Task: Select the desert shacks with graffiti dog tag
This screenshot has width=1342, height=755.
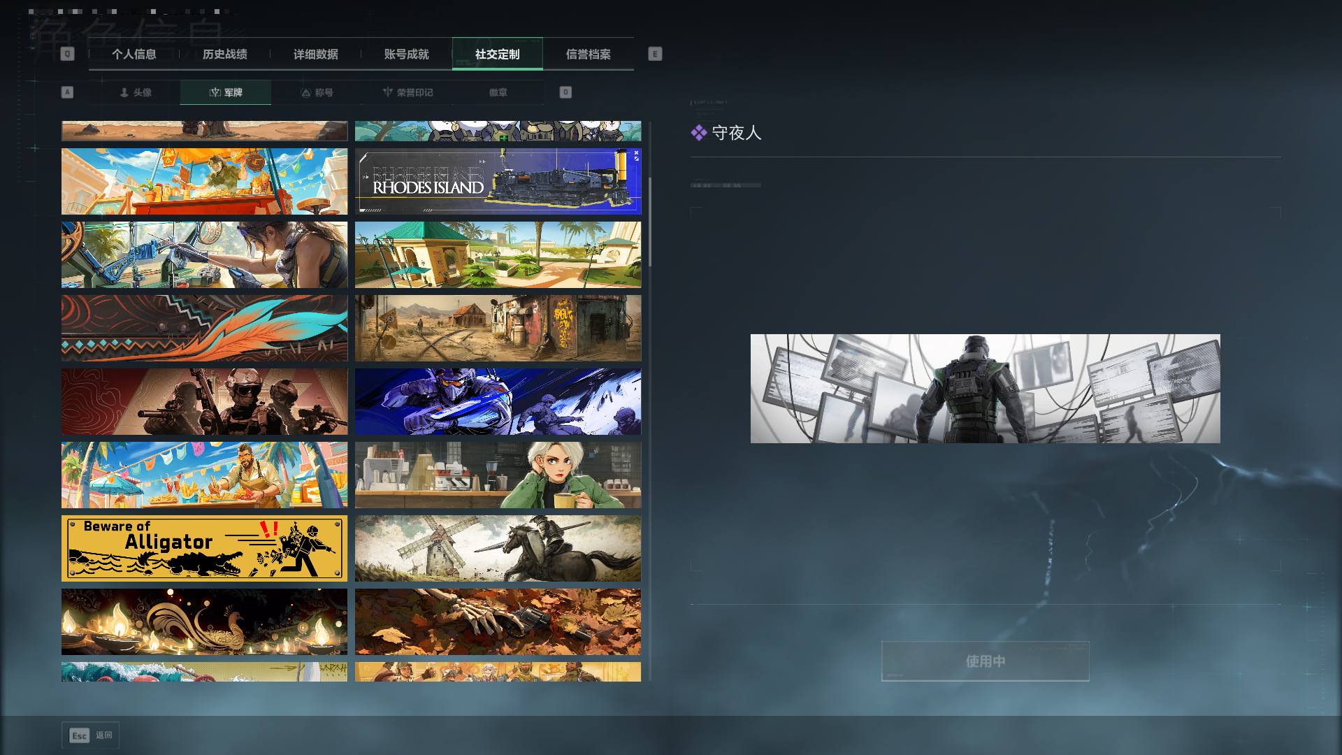Action: click(x=498, y=328)
